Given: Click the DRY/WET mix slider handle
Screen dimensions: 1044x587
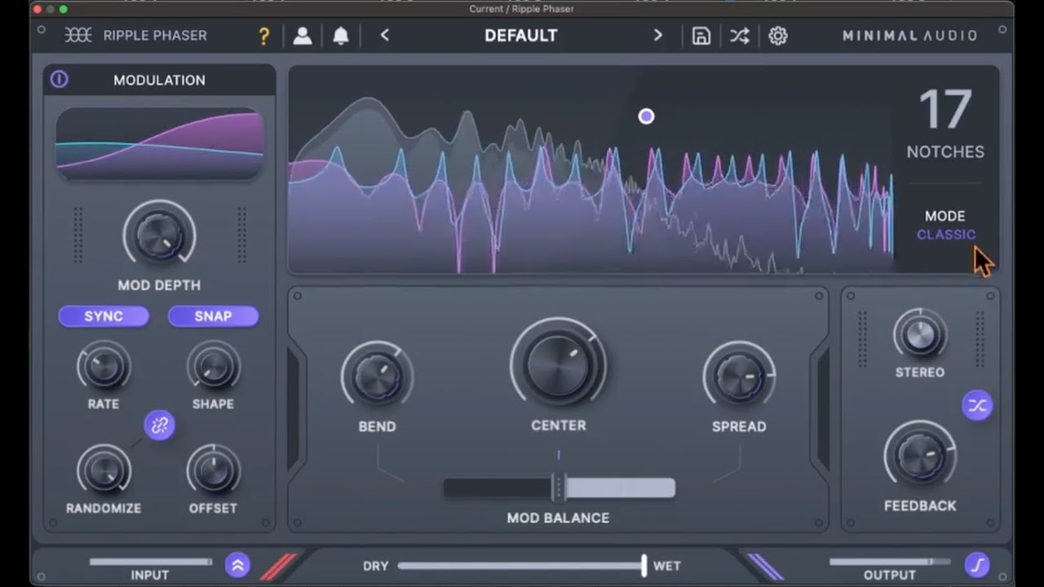Looking at the screenshot, I should 644,565.
